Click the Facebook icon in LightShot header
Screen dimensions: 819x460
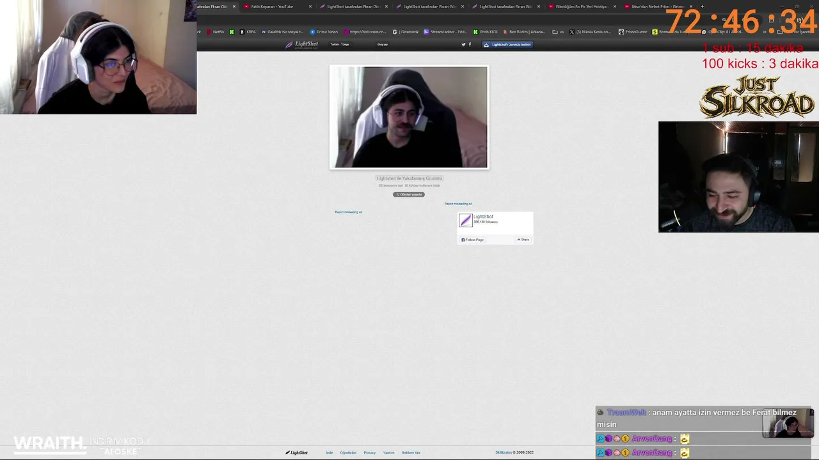(x=470, y=45)
